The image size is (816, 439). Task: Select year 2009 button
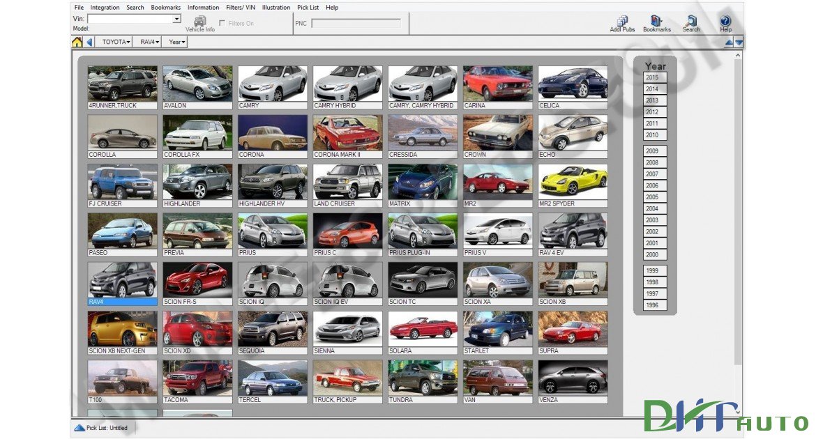655,151
